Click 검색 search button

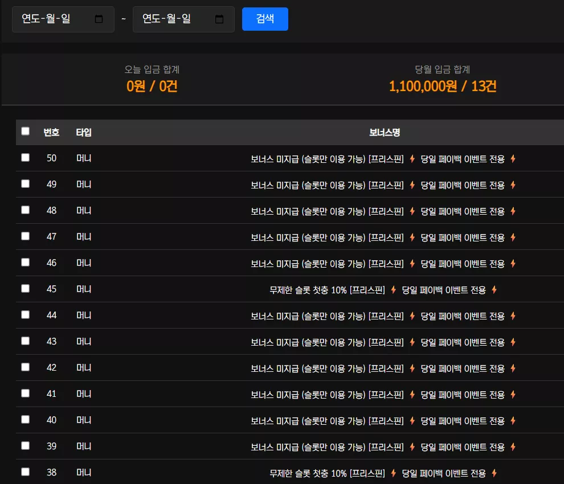tap(265, 19)
